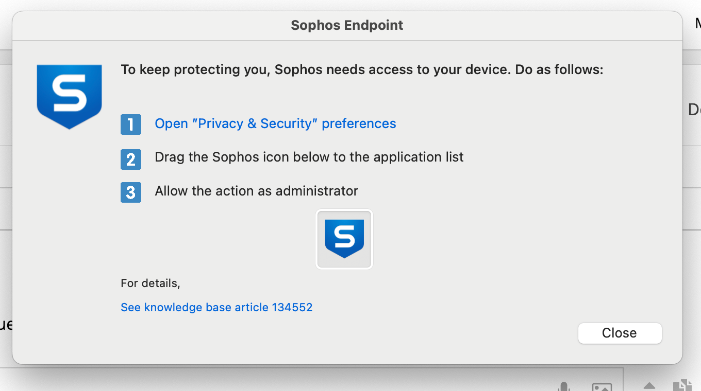Click "Drag the Sophos icon below" instruction text
The image size is (701, 391).
(309, 157)
